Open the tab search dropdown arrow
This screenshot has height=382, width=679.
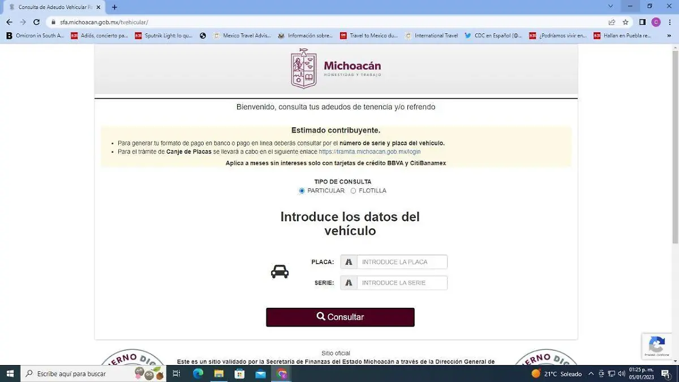[x=609, y=6]
